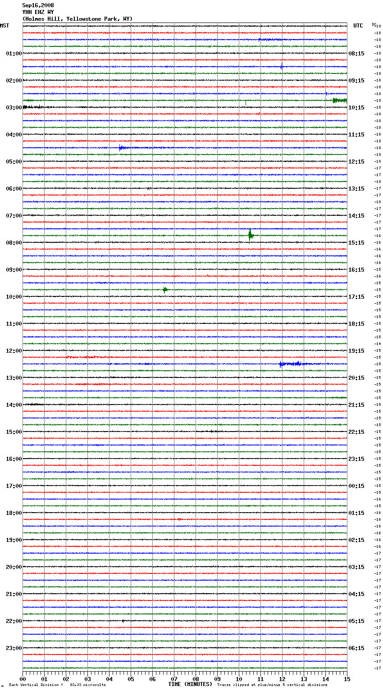Image resolution: width=383 pixels, height=691 pixels.
Task: Select the station code "YHH EHZ WY"
Action: [38, 12]
